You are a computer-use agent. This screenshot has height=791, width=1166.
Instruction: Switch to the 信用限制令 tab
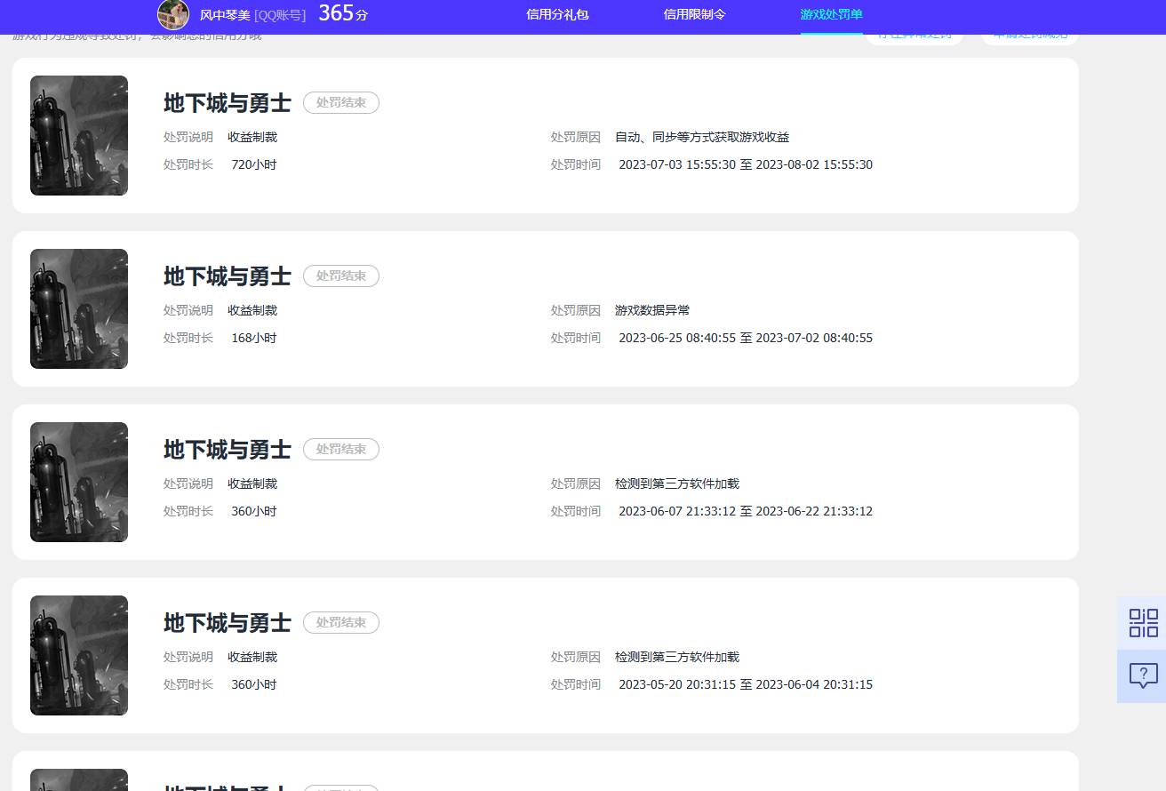(x=695, y=14)
